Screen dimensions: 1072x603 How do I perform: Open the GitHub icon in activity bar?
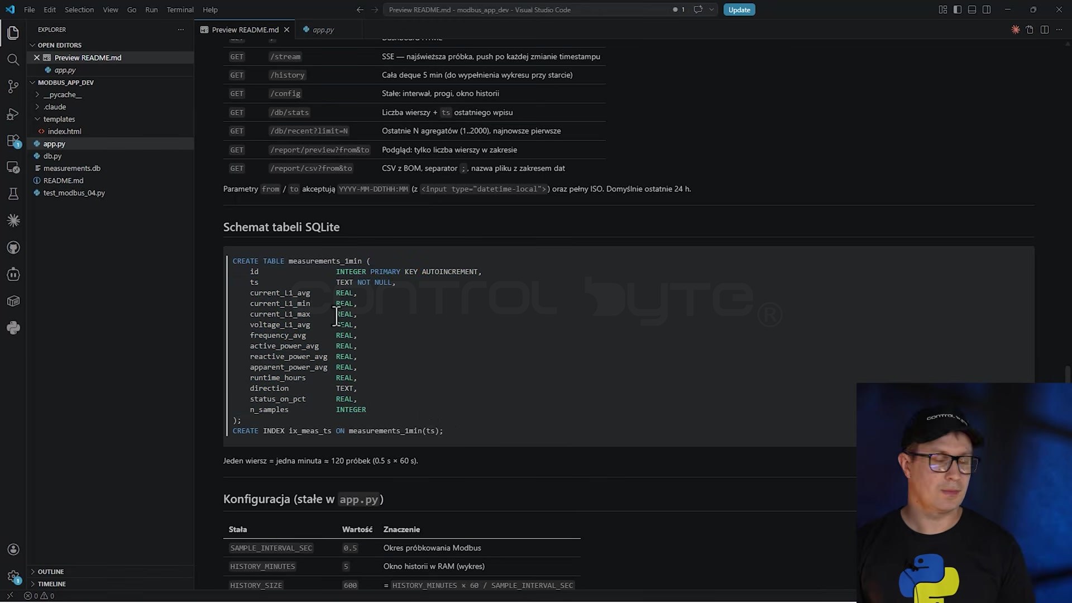[x=13, y=247]
